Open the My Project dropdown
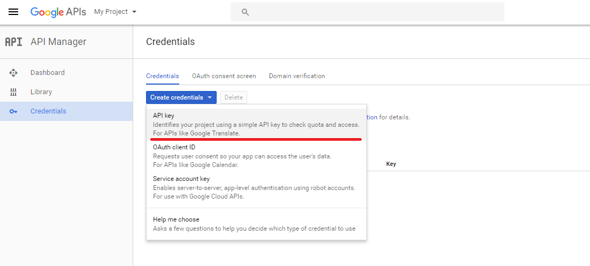 (115, 12)
